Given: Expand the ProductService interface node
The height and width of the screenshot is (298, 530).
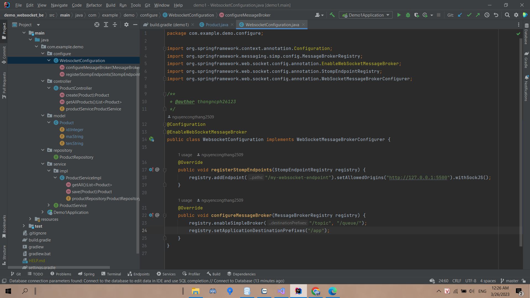Looking at the screenshot, I should [x=49, y=205].
